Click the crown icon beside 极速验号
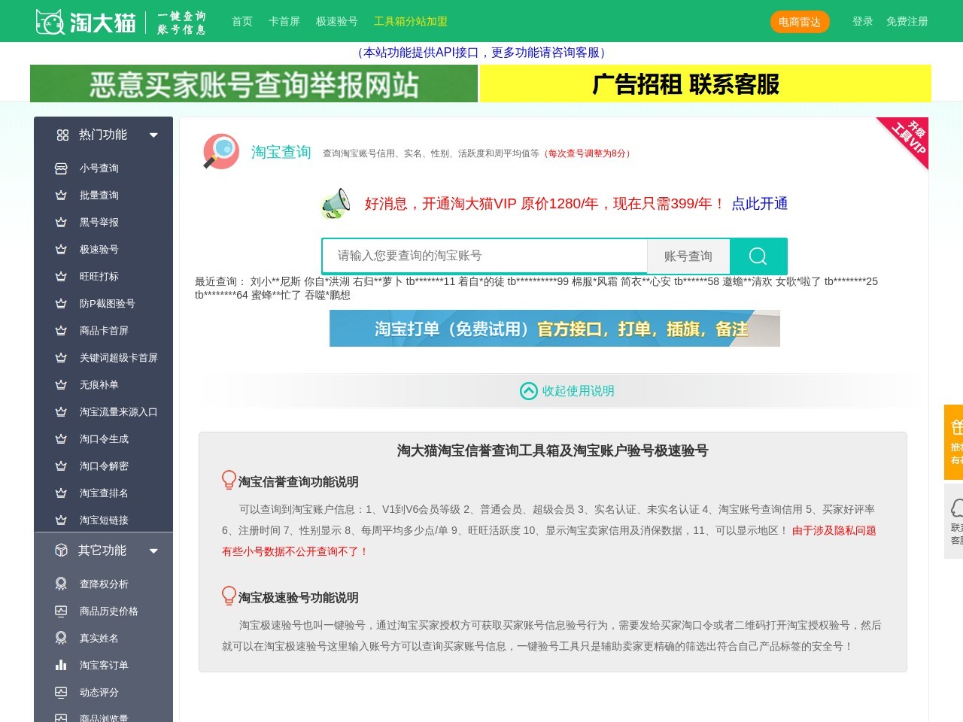The width and height of the screenshot is (963, 722). tap(62, 250)
